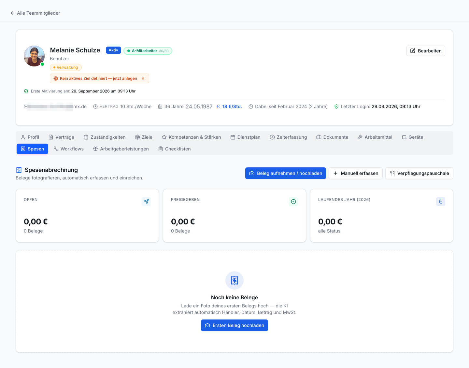Open the Arbeitgeberleistungen tab
Screen dimensions: 469x368
[121, 149]
